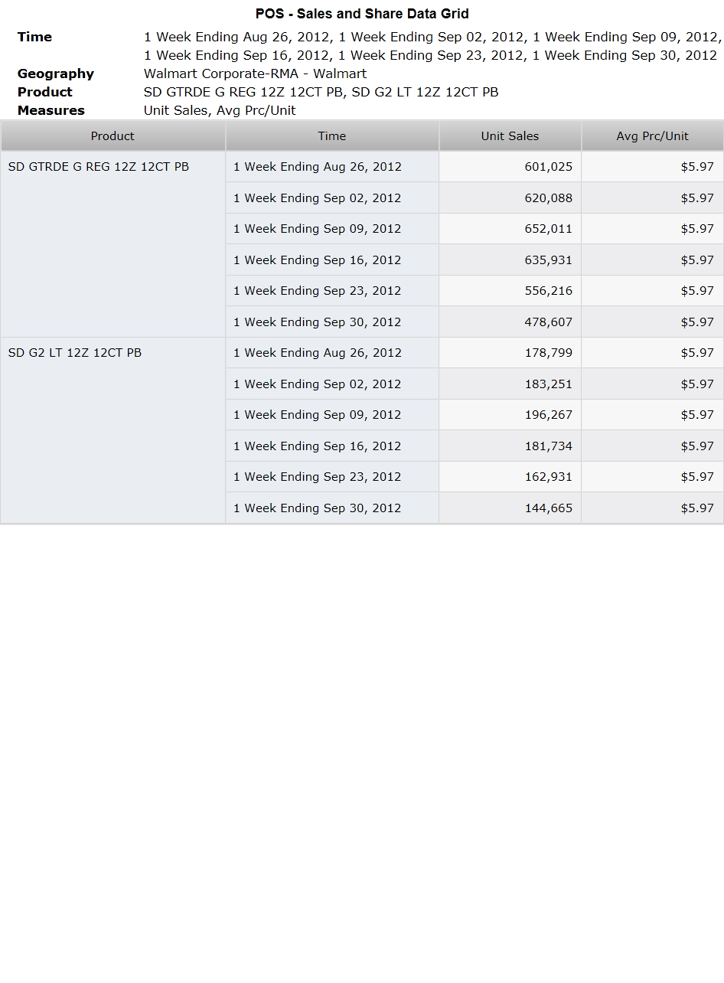
Task: Select the SD GTRDE G REG 12Z 12CT PB product cell
Action: pyautogui.click(x=113, y=244)
